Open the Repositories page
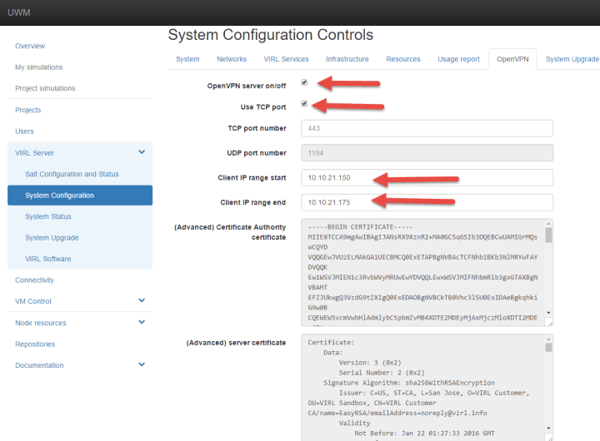The width and height of the screenshot is (600, 441). pyautogui.click(x=35, y=344)
